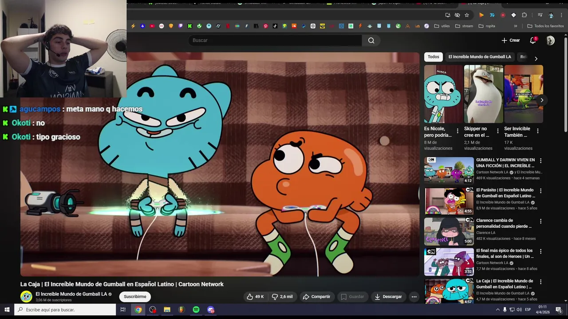Open GUMBALL Y DARWIN VIVEN EN UNA FICCIÓN video
Screen dimensions: 568x319
pyautogui.click(x=449, y=171)
